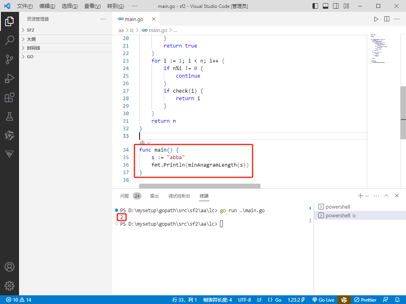The width and height of the screenshot is (406, 304).
Task: Click the aa breadcrumb segment
Action: coord(121,30)
